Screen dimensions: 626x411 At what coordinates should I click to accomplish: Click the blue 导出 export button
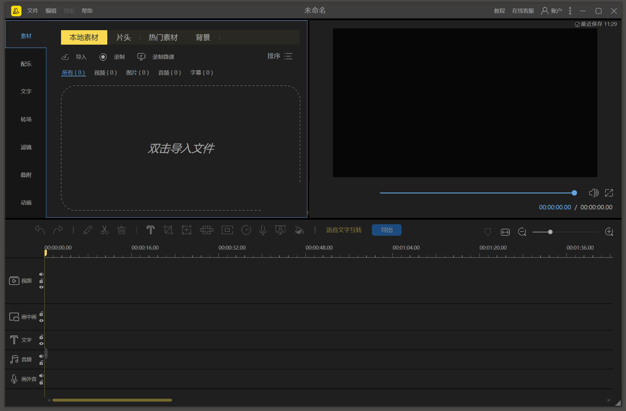coord(386,230)
